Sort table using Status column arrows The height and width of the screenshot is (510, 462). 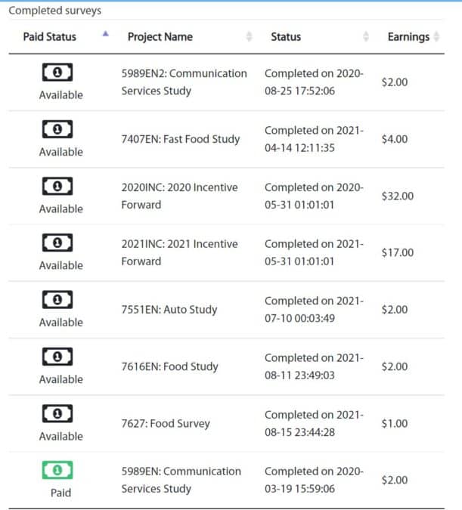point(366,36)
